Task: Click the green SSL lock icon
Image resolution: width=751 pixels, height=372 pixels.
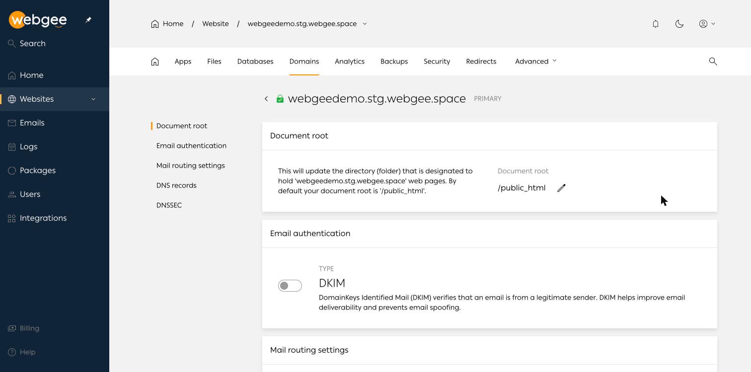Action: coord(280,99)
